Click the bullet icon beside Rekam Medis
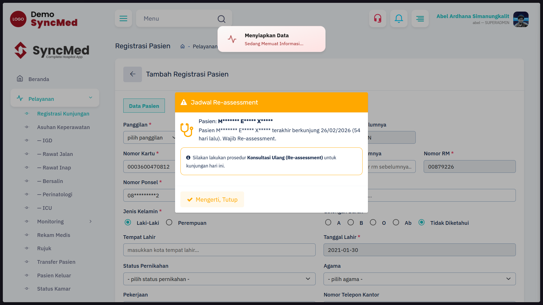Image resolution: width=543 pixels, height=305 pixels. [x=27, y=235]
